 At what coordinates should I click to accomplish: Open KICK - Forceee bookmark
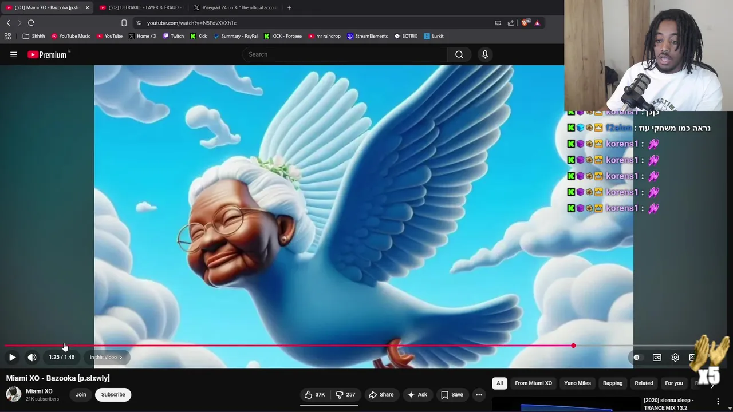click(x=283, y=36)
